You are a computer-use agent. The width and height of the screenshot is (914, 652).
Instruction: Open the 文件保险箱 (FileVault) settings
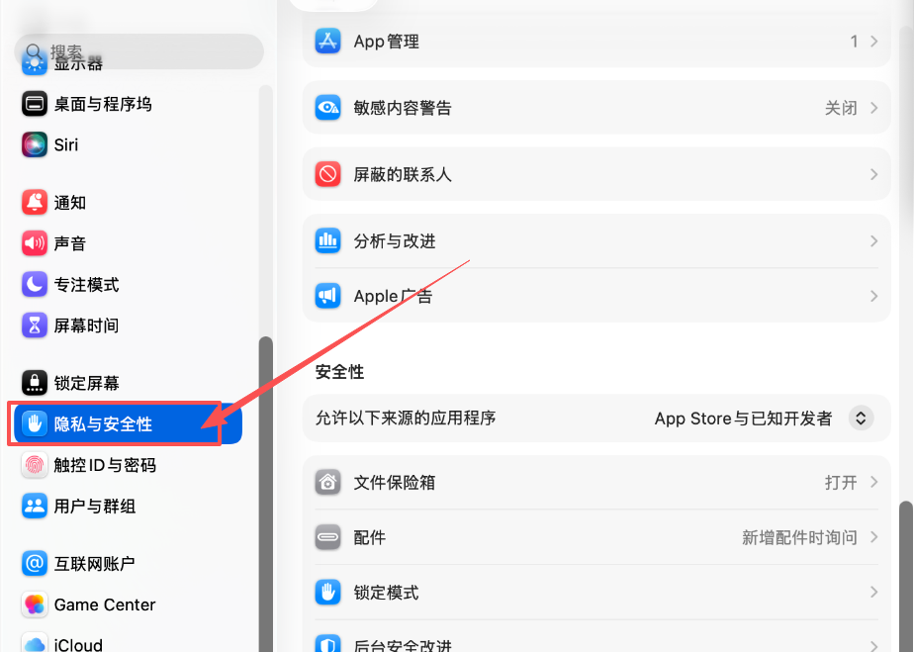point(594,482)
